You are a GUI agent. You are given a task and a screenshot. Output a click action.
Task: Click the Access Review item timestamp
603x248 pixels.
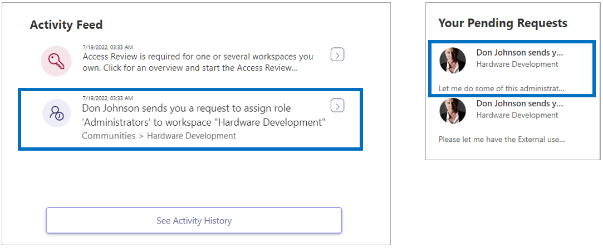click(x=108, y=48)
